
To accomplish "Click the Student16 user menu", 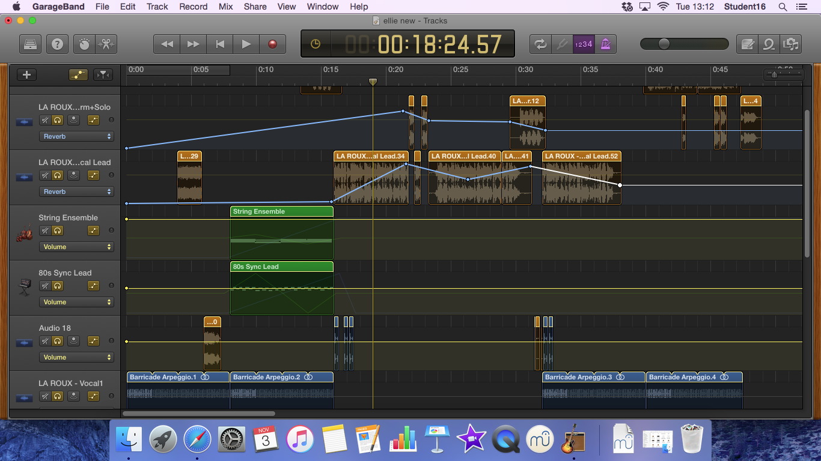I will click(x=744, y=7).
